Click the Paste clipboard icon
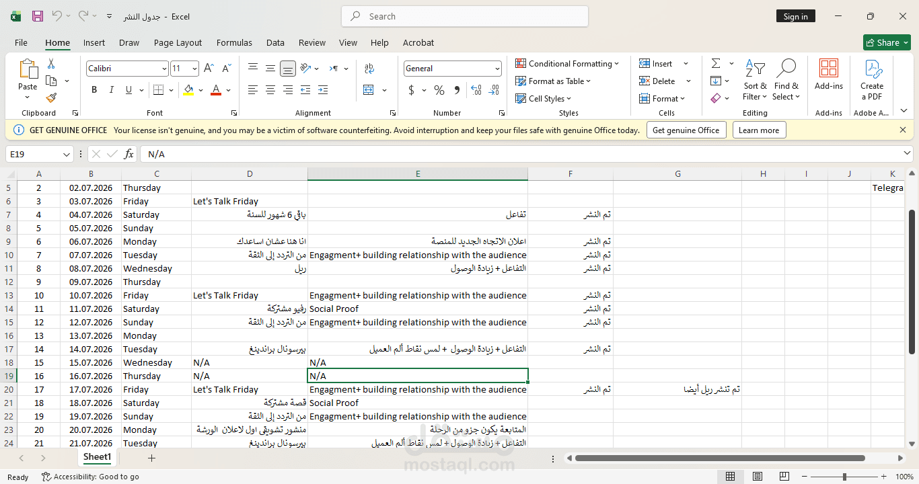Viewport: 919px width, 484px height. coord(28,69)
